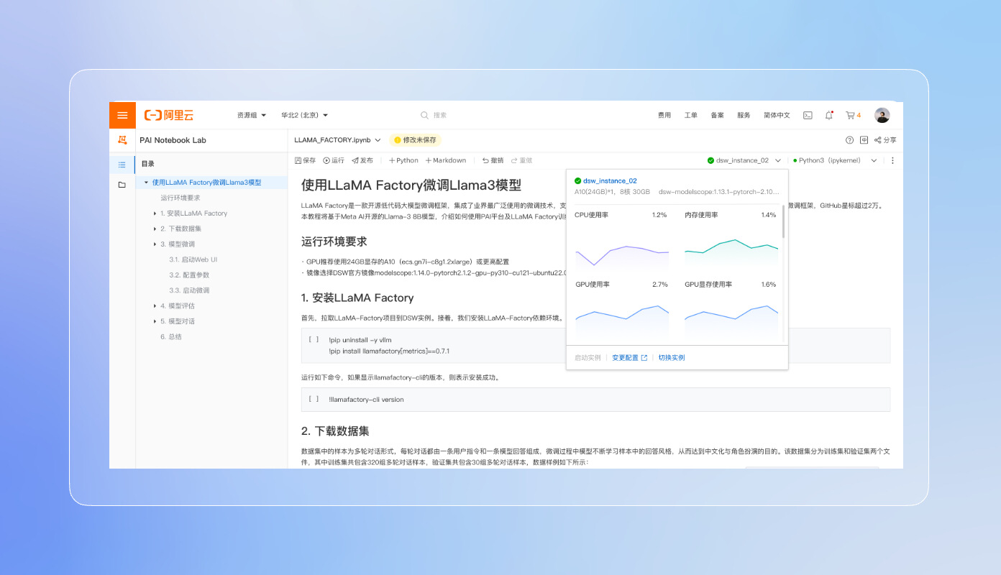The height and width of the screenshot is (575, 1001).
Task: Click the 运行 run toolbar button
Action: coord(334,160)
